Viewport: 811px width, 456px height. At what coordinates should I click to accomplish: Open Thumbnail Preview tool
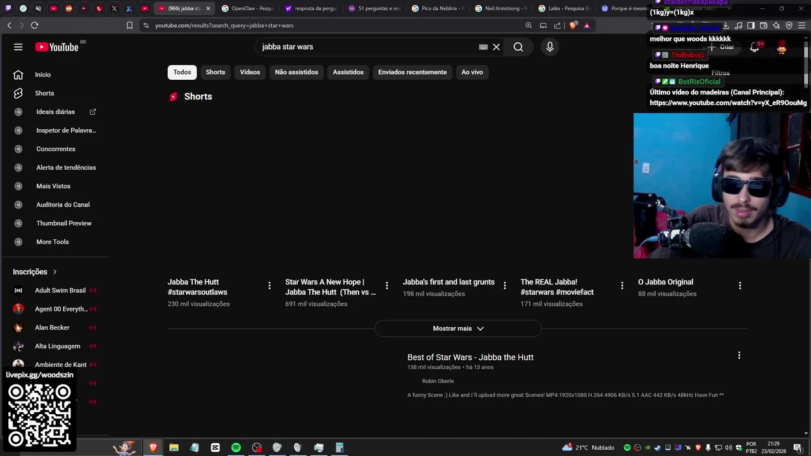coord(55,223)
